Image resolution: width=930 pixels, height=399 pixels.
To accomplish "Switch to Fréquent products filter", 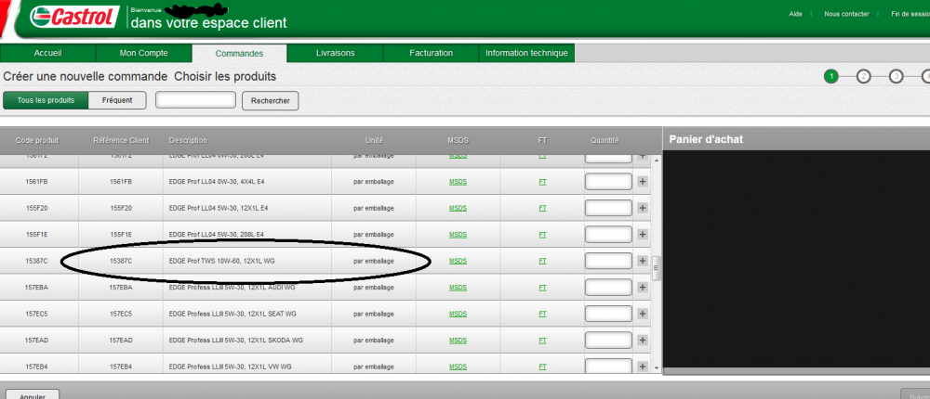I will coord(117,100).
